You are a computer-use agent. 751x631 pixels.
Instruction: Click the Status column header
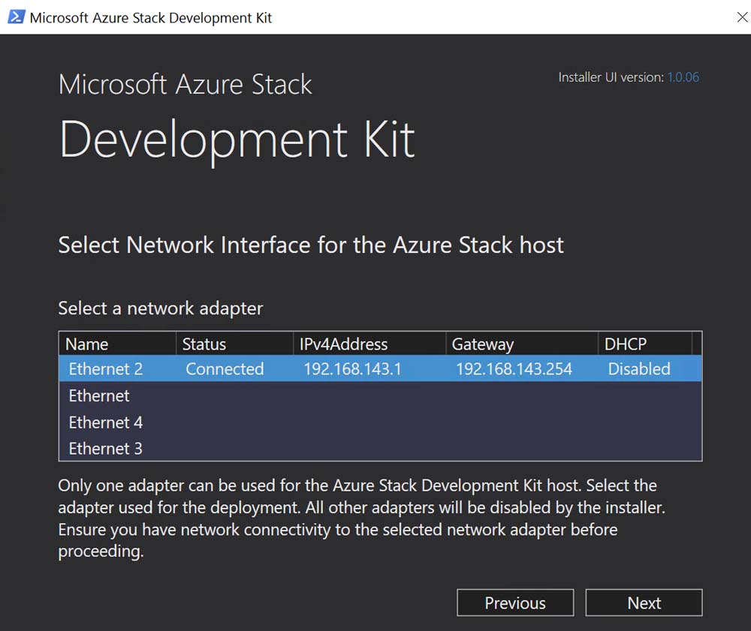pyautogui.click(x=204, y=344)
